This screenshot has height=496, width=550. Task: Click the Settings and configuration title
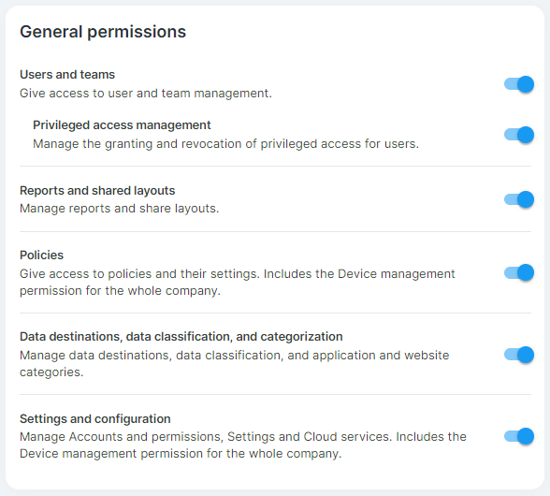[x=95, y=418]
